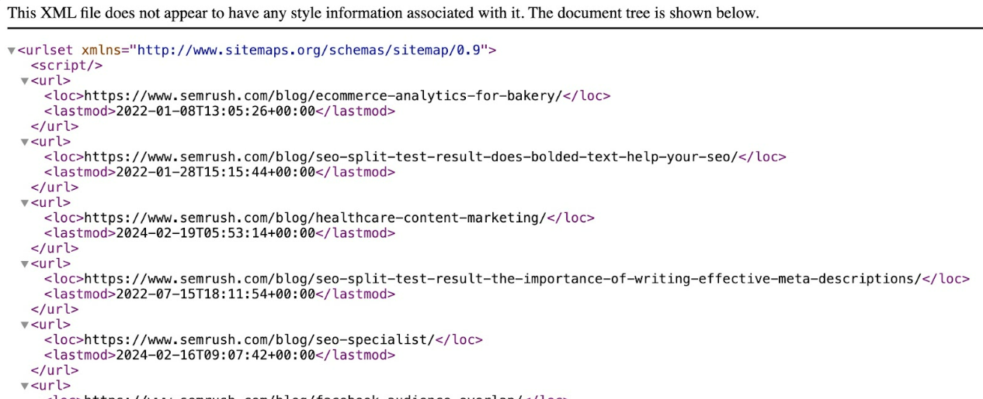Click the sitemaps.org xmlns namespace value
Viewport: 983px width, 399px height.
click(x=310, y=50)
